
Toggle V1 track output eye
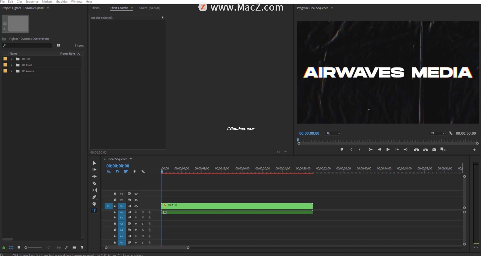[x=136, y=206]
